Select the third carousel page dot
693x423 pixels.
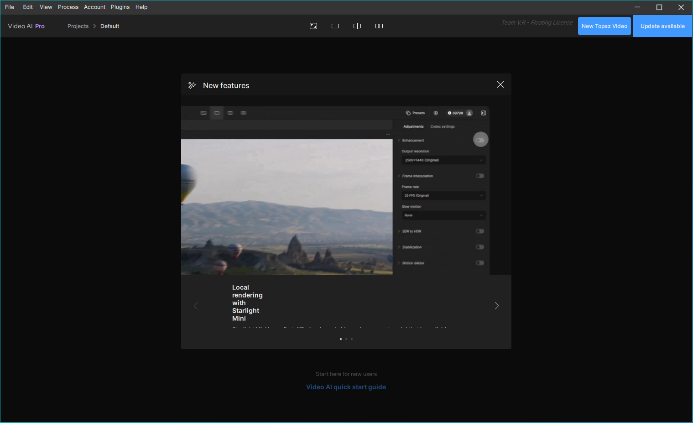click(352, 339)
